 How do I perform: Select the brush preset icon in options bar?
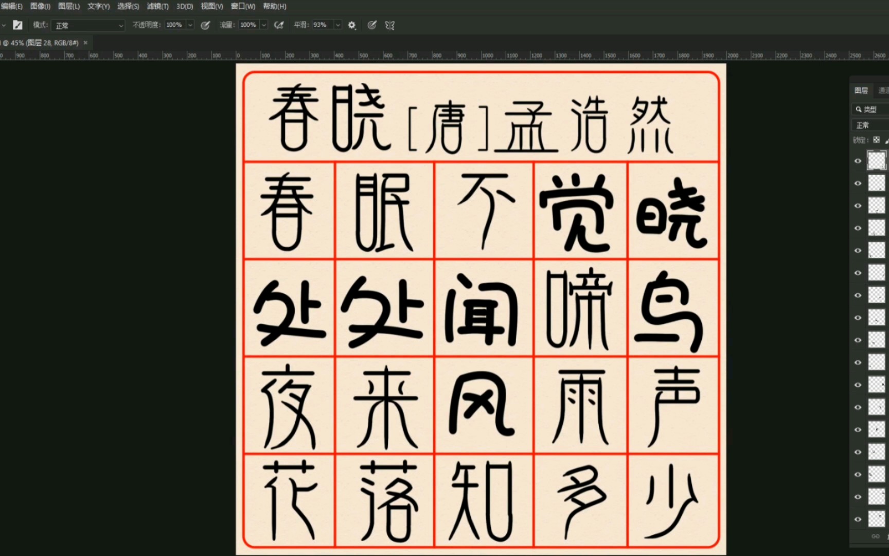pyautogui.click(x=17, y=25)
